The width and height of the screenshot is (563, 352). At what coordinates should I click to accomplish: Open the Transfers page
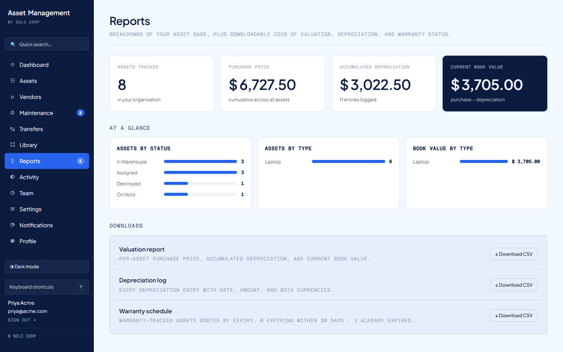coord(47,129)
